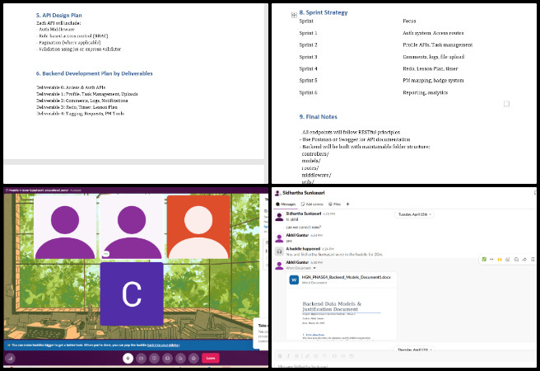Viewport: 540px width, 371px height.
Task: Open huddle settings gear button
Action: point(193,359)
